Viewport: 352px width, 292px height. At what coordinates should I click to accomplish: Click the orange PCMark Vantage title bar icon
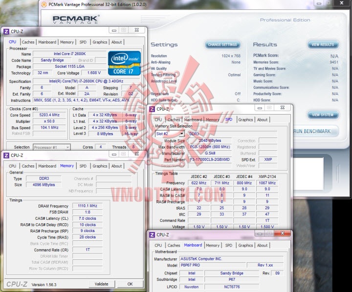tap(44, 4)
